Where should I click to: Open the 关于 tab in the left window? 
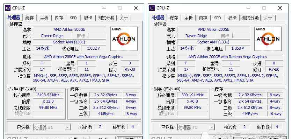(124, 18)
